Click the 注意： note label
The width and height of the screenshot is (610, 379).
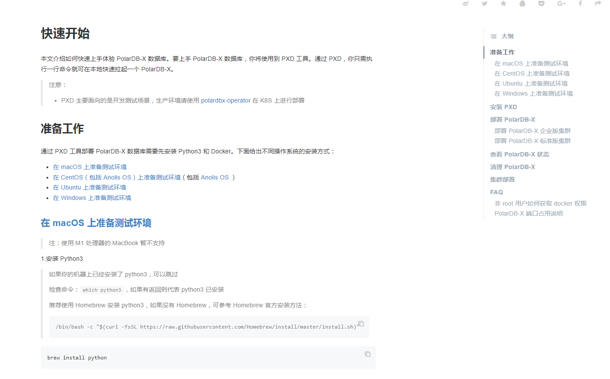pyautogui.click(x=58, y=85)
